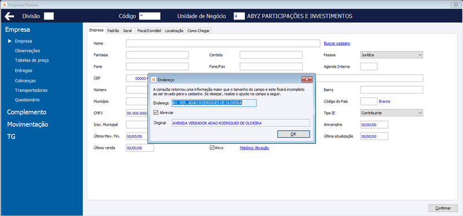Click OK in the Endereço dialog
The height and width of the screenshot is (216, 463).
(293, 134)
